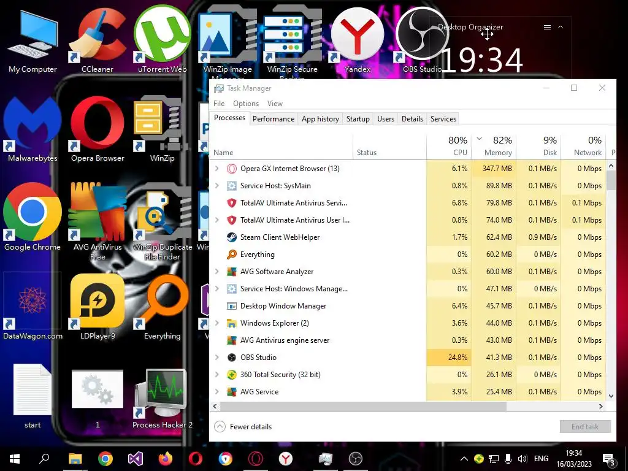Open the Desktop Organizer hamburger menu
628x471 pixels.
[547, 27]
